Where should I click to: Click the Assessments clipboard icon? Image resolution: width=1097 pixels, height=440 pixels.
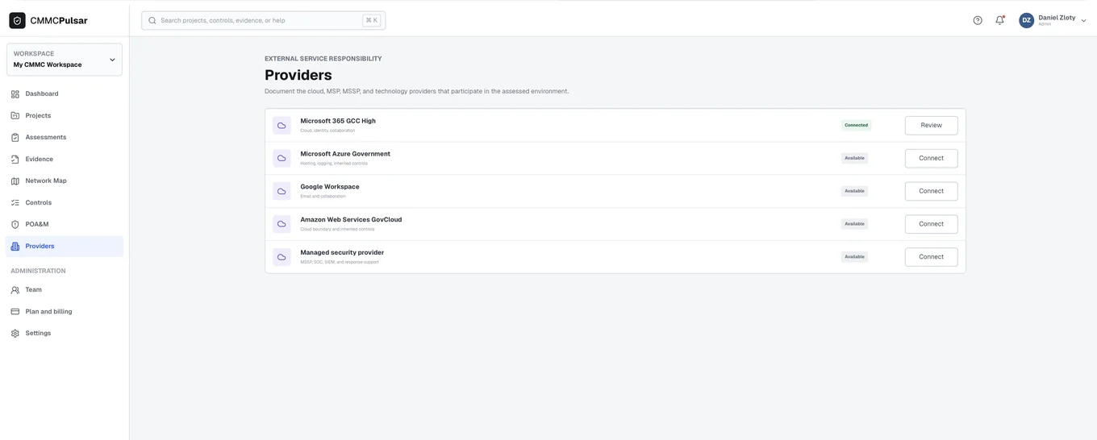15,138
